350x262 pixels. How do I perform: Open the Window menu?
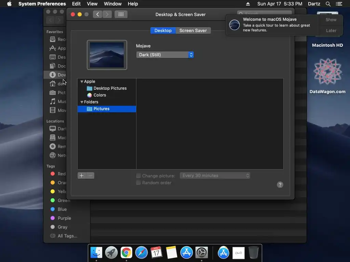pos(113,4)
